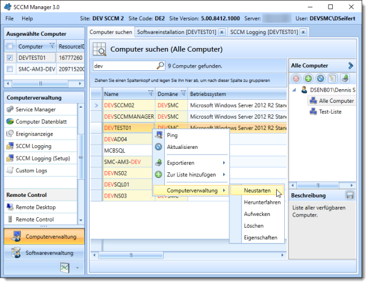Open navigation pane options dropdown arrow
Image resolution: width=369 pixels, height=296 pixels.
(x=77, y=268)
